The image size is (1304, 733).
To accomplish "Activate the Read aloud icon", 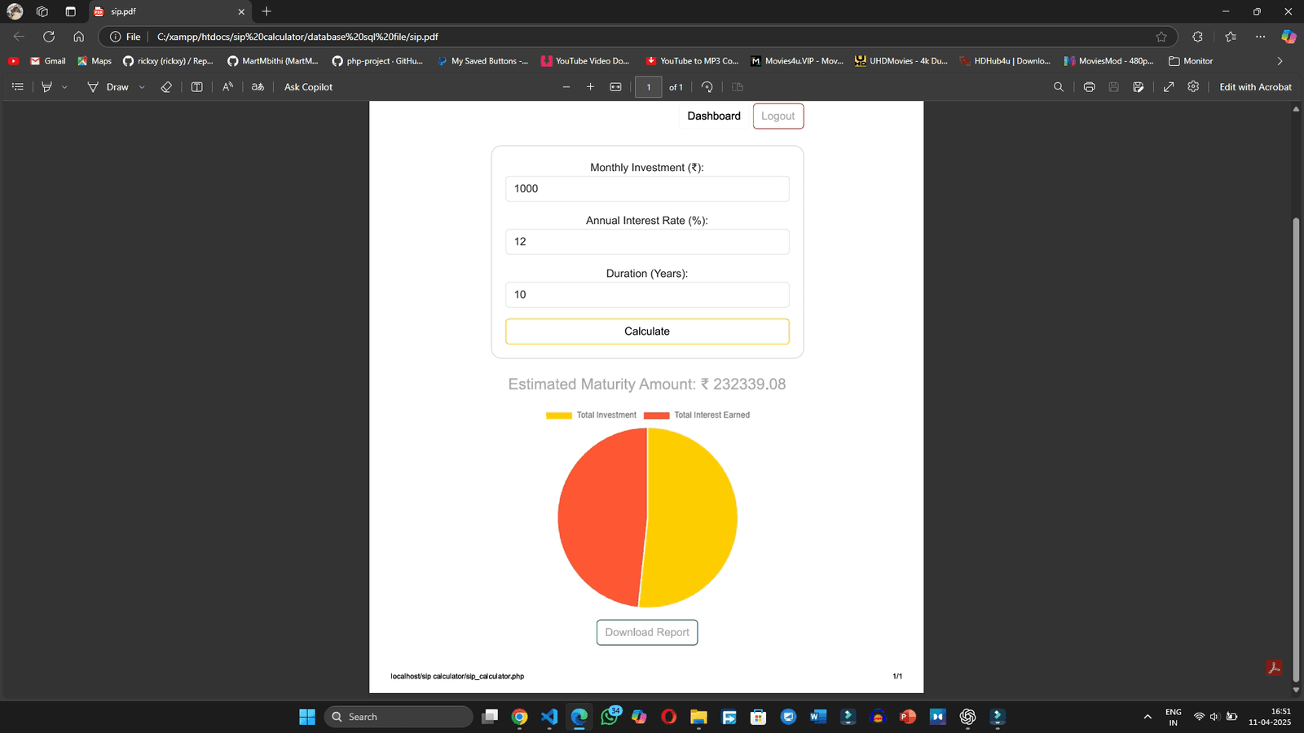I will (227, 87).
